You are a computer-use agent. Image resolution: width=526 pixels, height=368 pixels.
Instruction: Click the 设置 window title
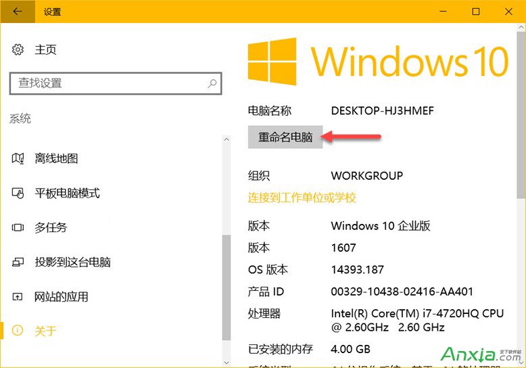coord(52,11)
